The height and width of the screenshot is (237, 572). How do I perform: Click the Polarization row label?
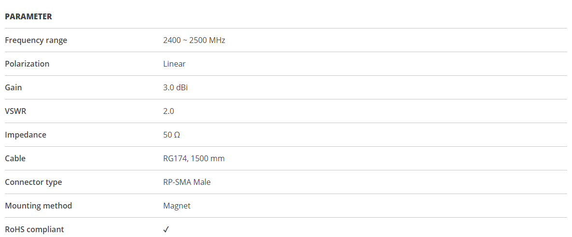[27, 64]
